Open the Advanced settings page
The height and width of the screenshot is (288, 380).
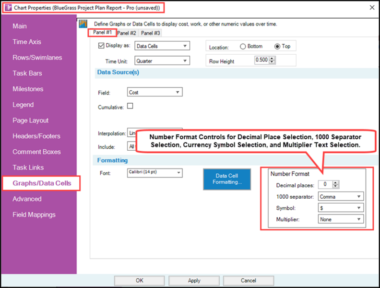(x=27, y=199)
